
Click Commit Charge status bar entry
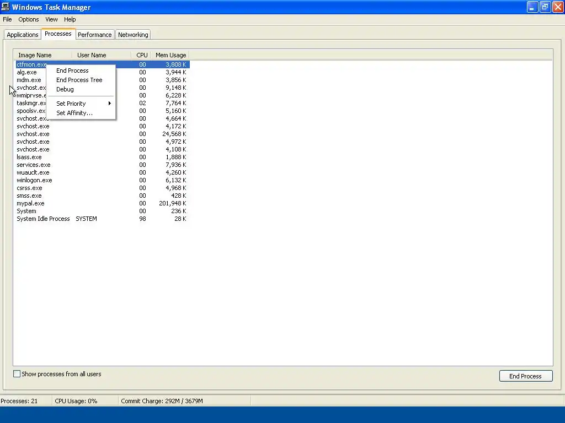coord(162,401)
